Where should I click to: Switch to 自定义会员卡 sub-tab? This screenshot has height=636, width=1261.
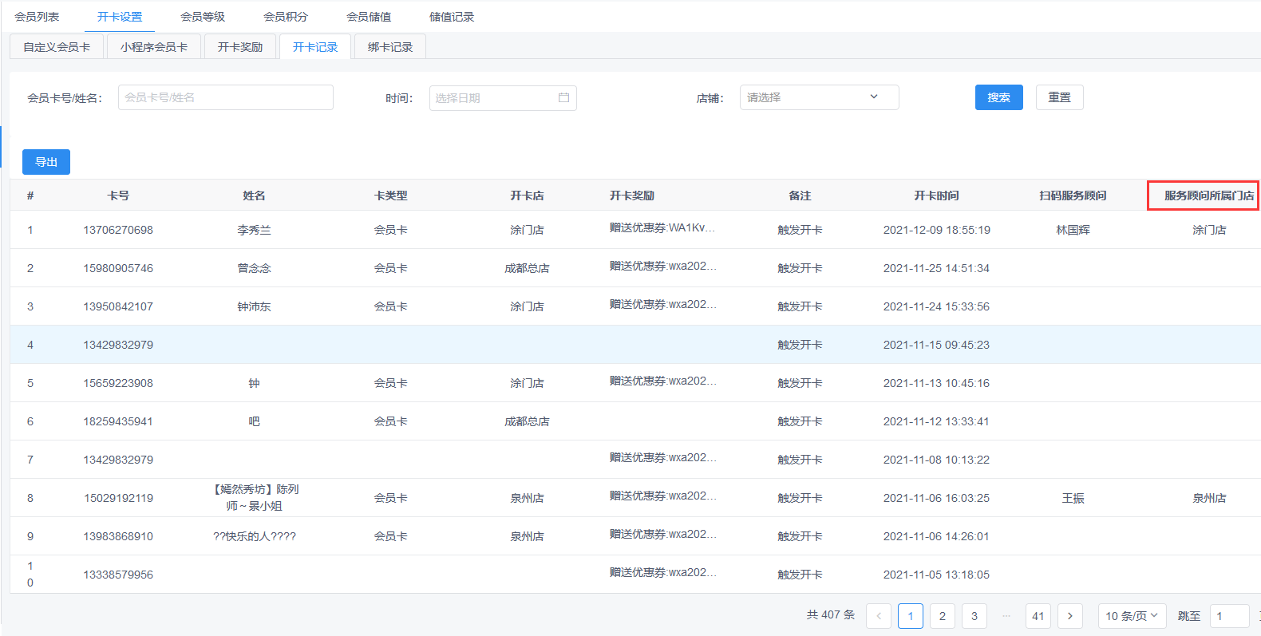point(57,47)
